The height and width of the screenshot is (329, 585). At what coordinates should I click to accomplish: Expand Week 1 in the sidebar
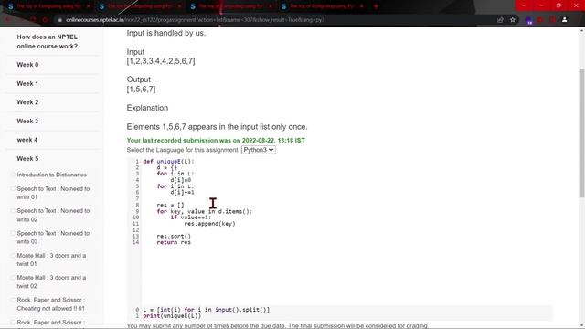coord(27,83)
